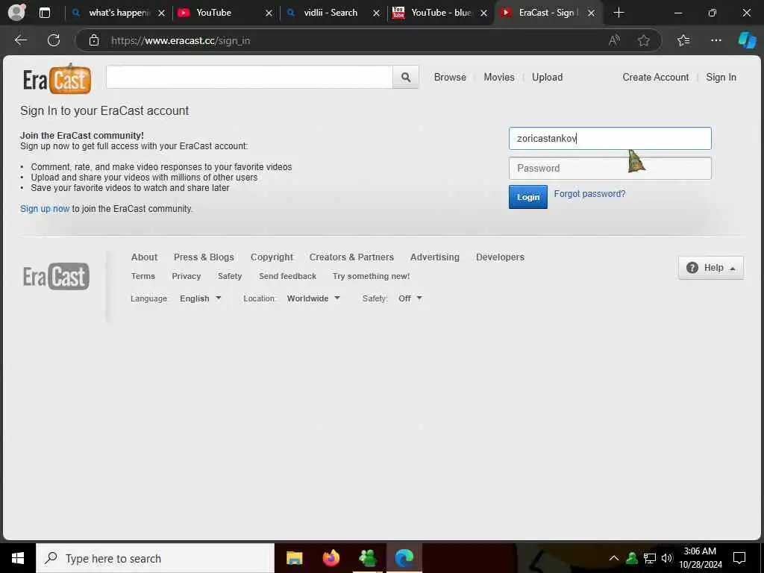Switch to the 'what's happening' tab

coord(119,13)
